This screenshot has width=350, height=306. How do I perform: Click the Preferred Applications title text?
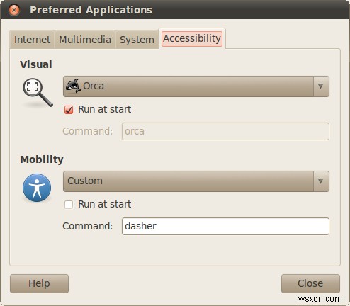91,10
